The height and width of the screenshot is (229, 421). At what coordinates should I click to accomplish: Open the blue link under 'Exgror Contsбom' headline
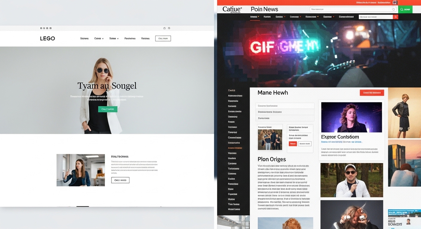click(x=342, y=142)
